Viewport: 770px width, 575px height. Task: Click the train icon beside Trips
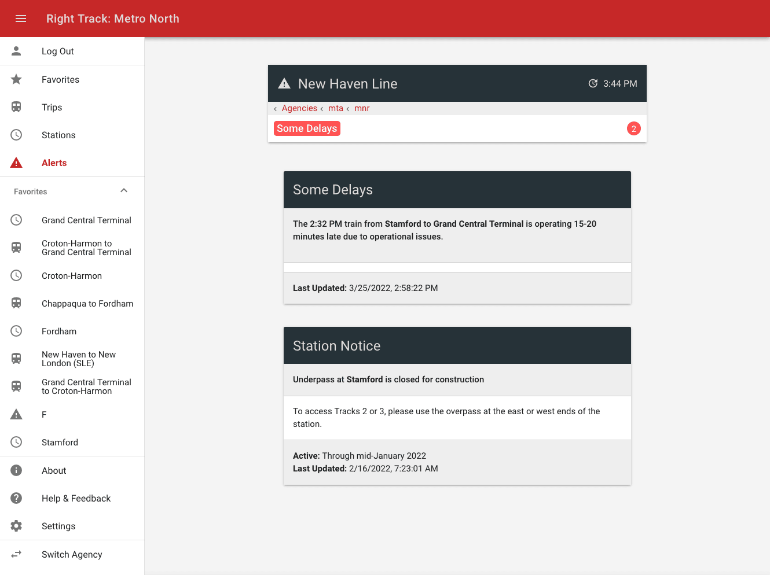(x=16, y=107)
